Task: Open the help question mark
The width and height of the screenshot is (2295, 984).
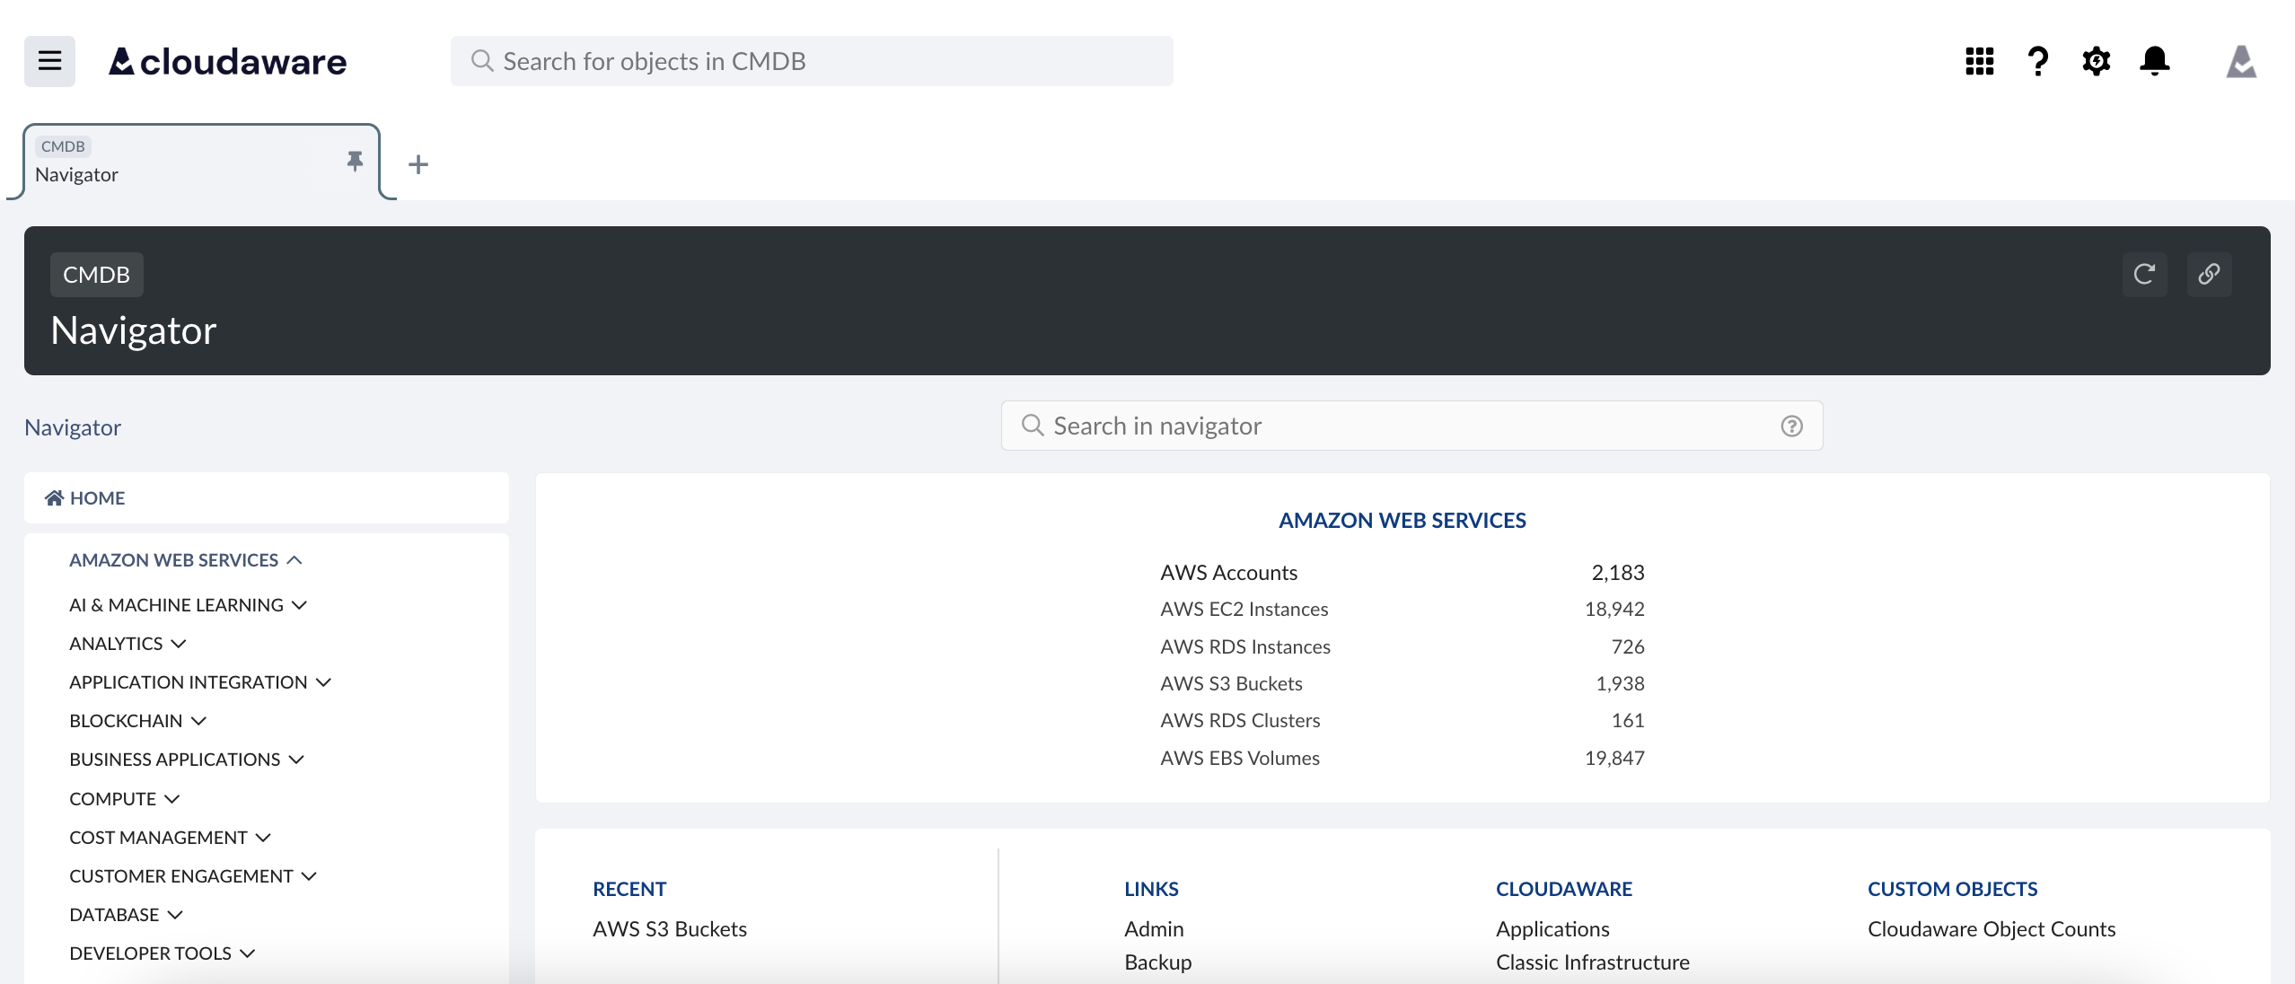Action: click(x=2037, y=61)
